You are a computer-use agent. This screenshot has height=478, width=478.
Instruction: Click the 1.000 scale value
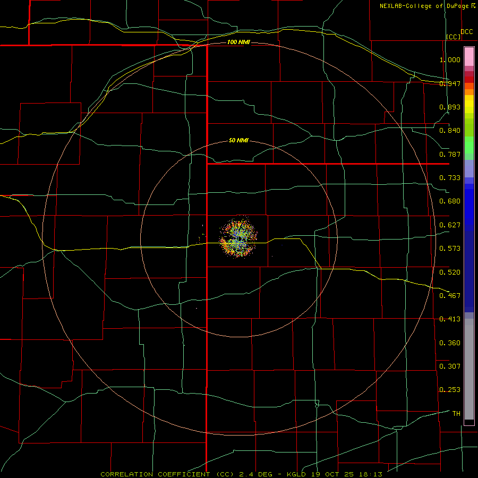click(450, 59)
